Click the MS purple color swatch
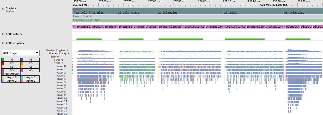This screenshot has height=115, width=323. [x=3, y=70]
